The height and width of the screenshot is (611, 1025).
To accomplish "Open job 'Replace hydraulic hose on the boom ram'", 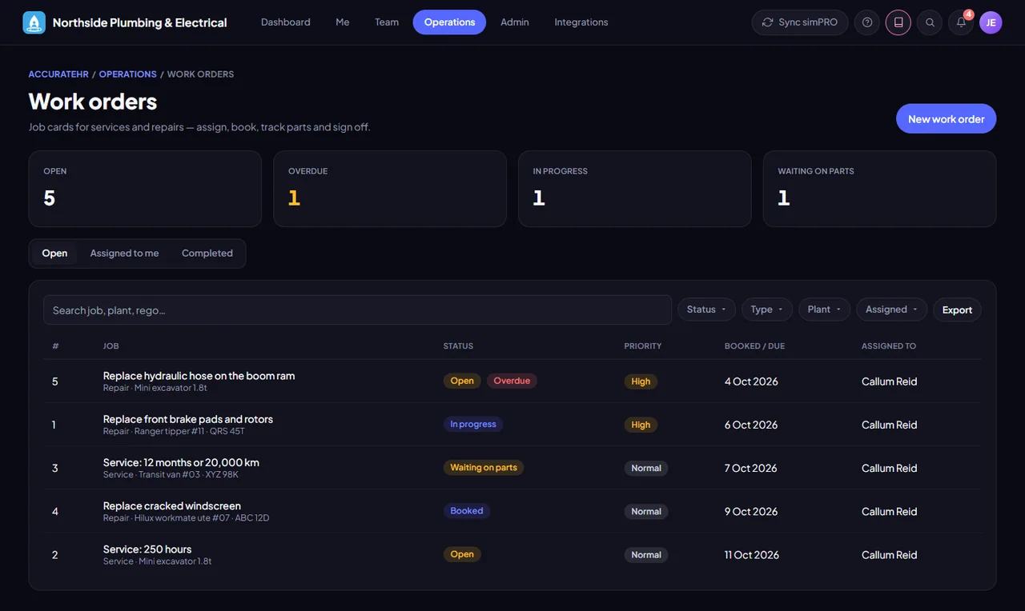I will 199,376.
